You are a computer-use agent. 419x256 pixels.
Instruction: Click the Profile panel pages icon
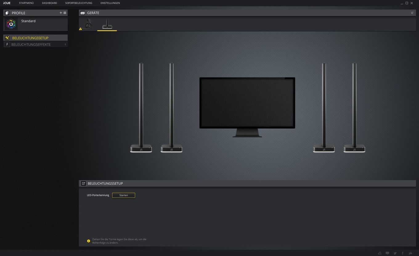(x=7, y=13)
